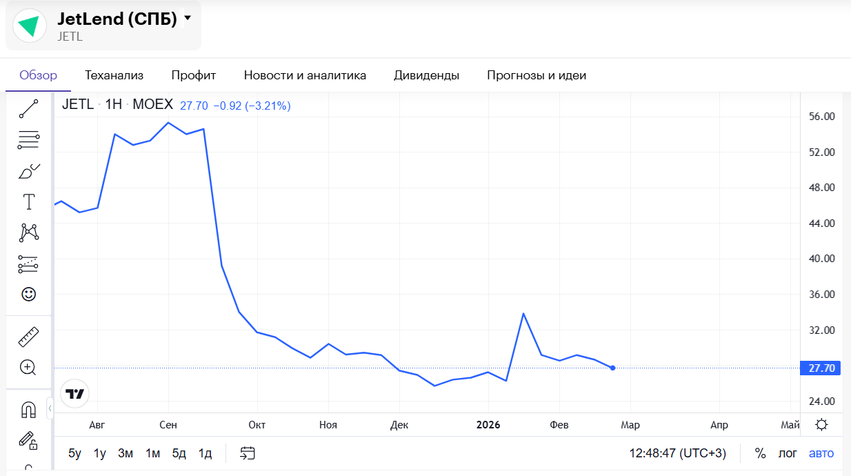Select the ruler measure tool
This screenshot has height=476, width=851.
pyautogui.click(x=28, y=337)
